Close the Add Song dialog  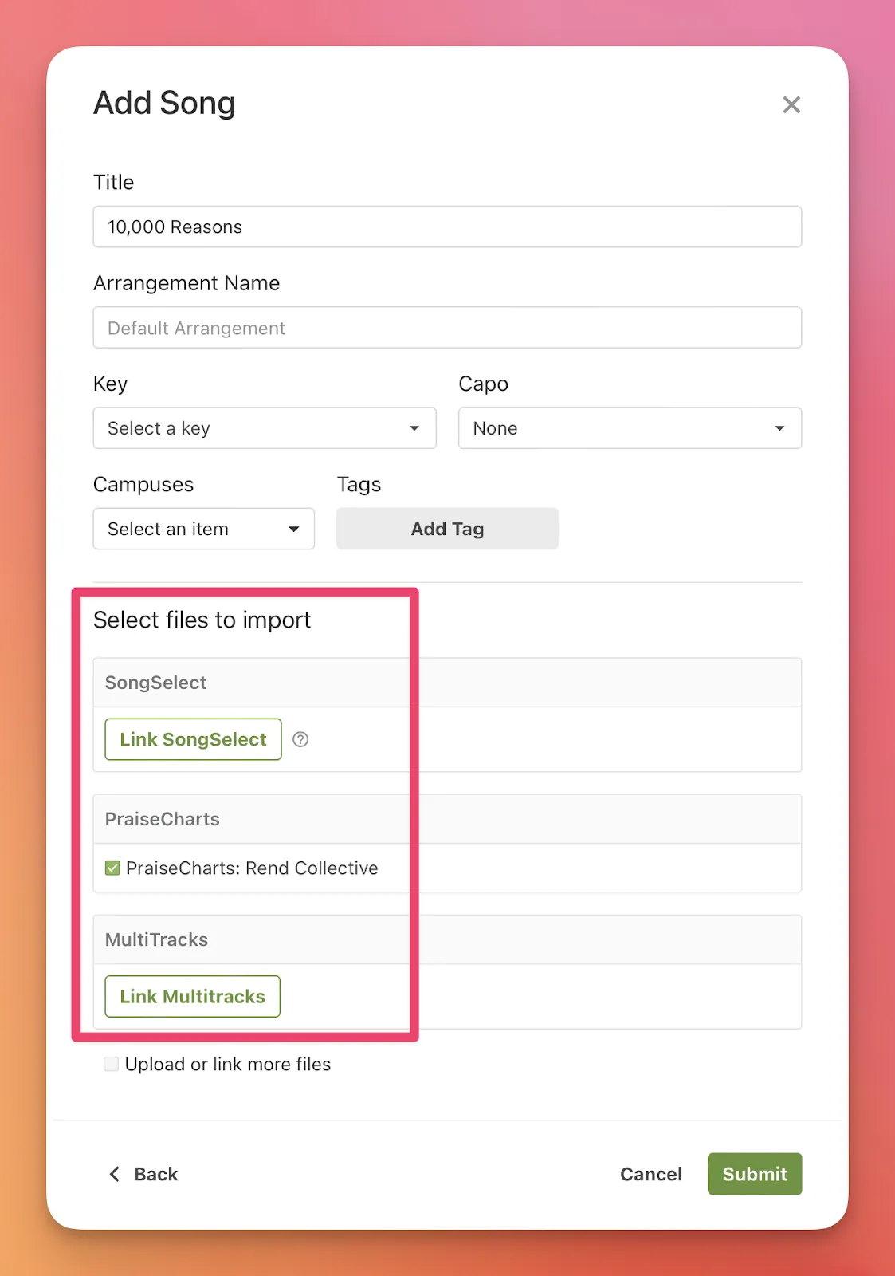click(791, 104)
